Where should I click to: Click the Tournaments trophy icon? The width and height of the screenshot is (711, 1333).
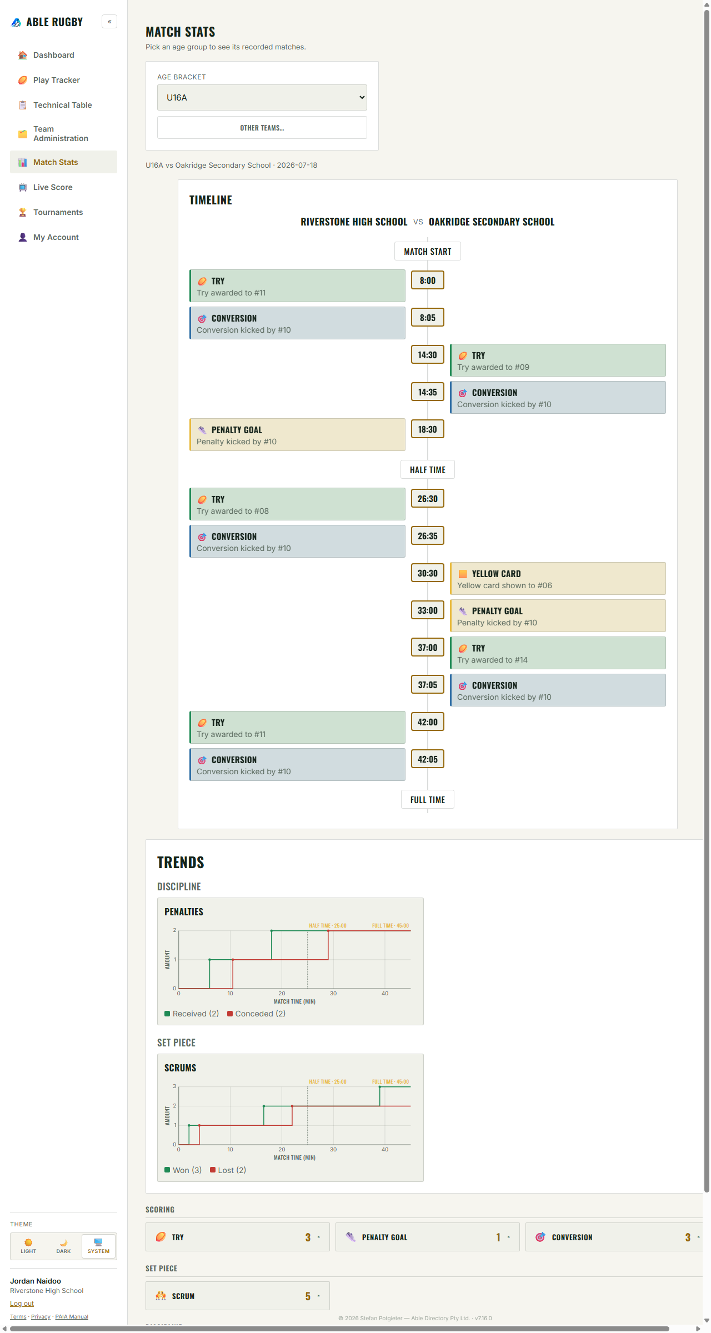pos(23,212)
